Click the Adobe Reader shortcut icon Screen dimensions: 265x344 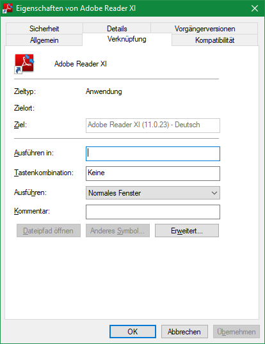pos(24,64)
